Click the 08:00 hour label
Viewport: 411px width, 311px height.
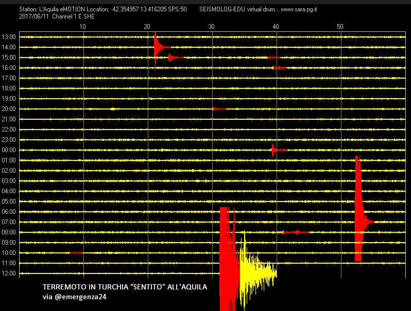coord(9,232)
